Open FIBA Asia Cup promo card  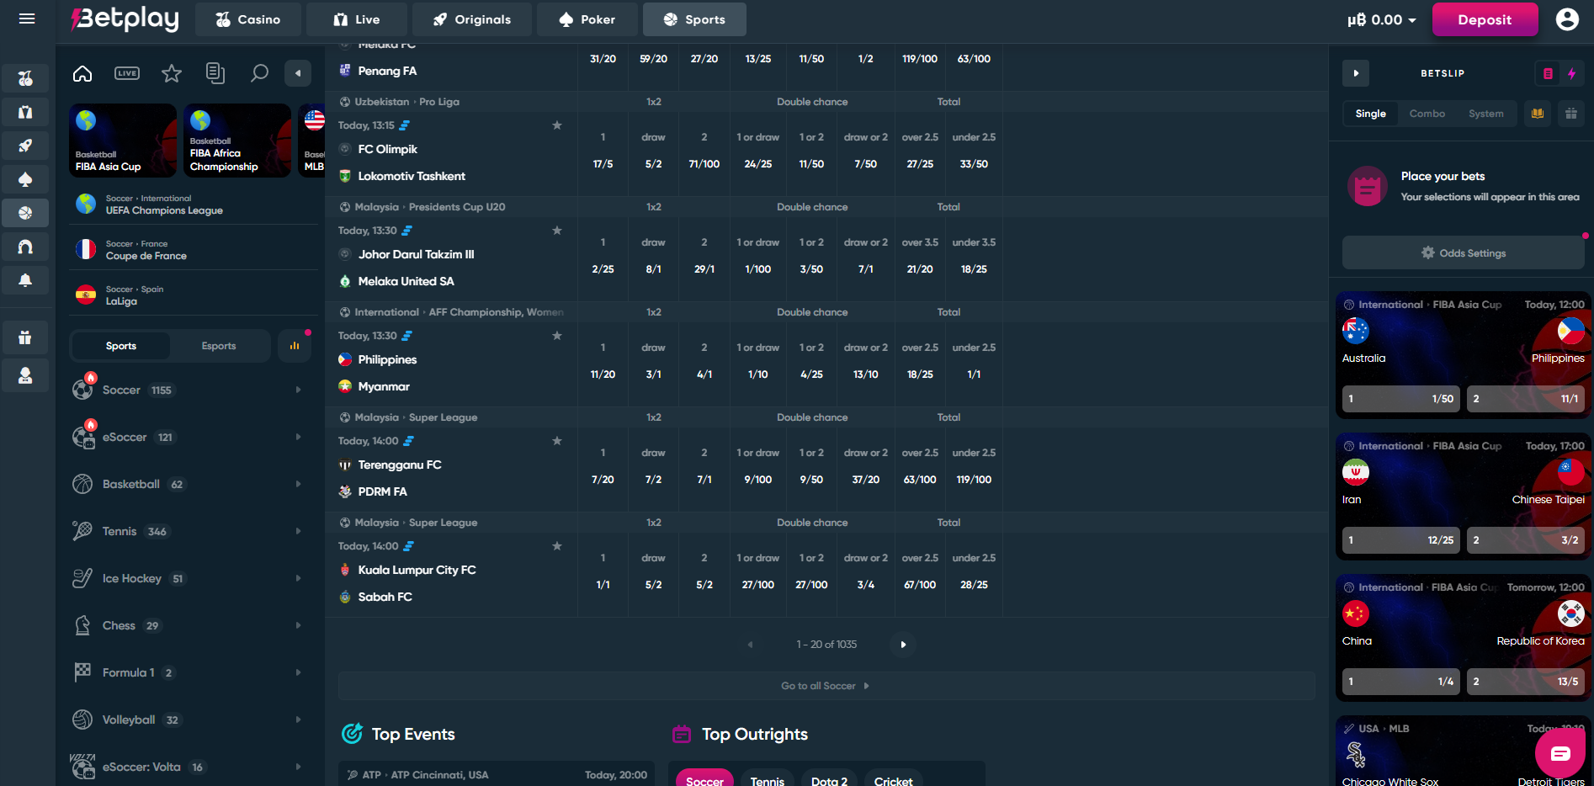[x=123, y=141]
